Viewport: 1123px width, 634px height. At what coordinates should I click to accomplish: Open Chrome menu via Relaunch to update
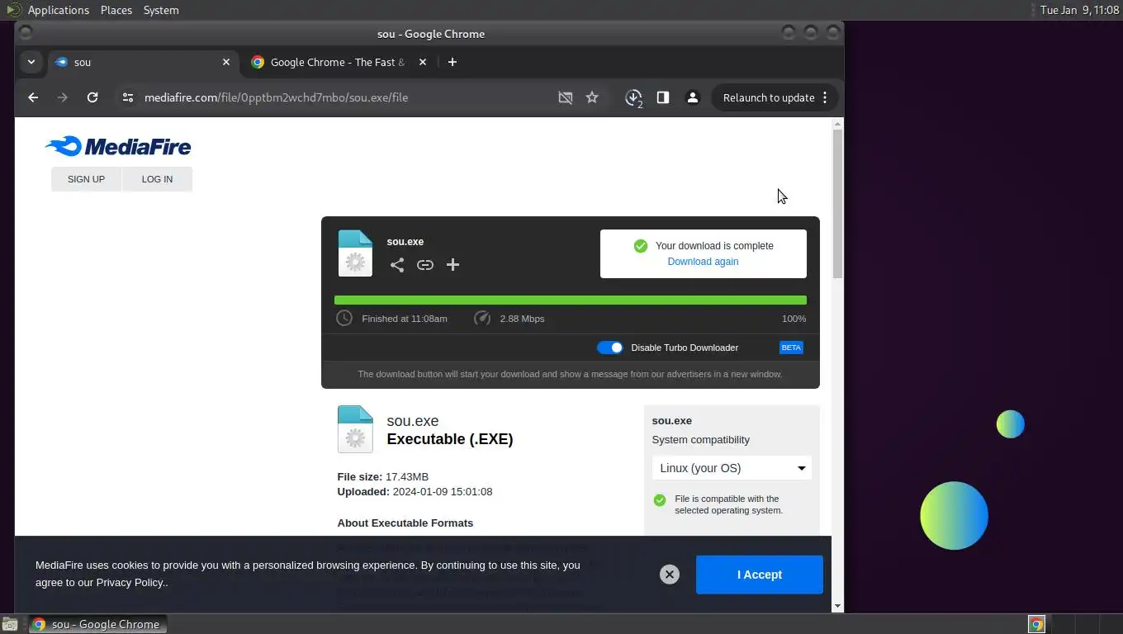point(775,97)
